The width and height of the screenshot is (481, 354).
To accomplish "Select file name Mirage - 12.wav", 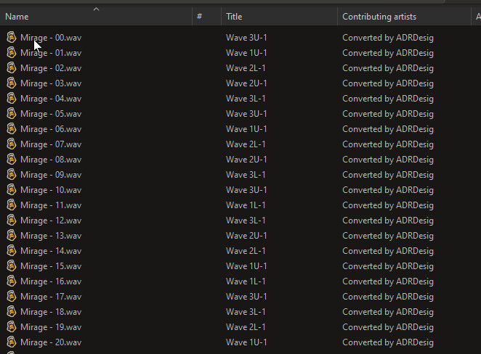I will [51, 221].
